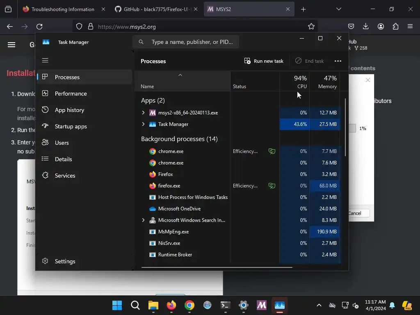Open Google Chrome from the taskbar
Viewport: 420px width, 315px height.
[x=189, y=305]
